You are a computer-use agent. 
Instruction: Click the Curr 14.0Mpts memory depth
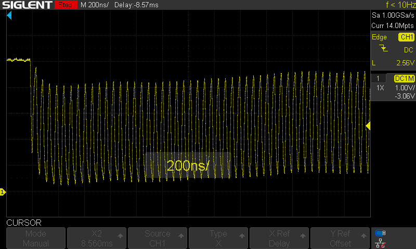(x=393, y=25)
